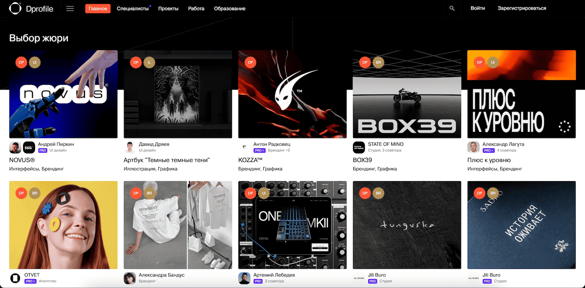
Task: Open OTVET agency avatar
Action: coord(15,278)
